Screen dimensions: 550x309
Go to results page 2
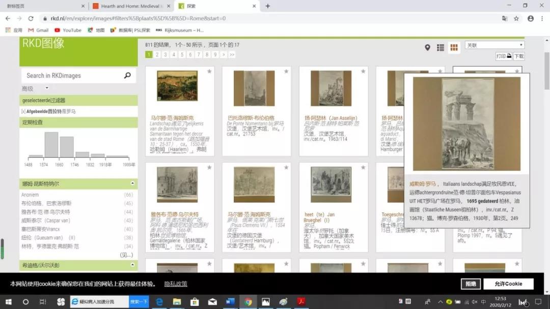coord(157,54)
